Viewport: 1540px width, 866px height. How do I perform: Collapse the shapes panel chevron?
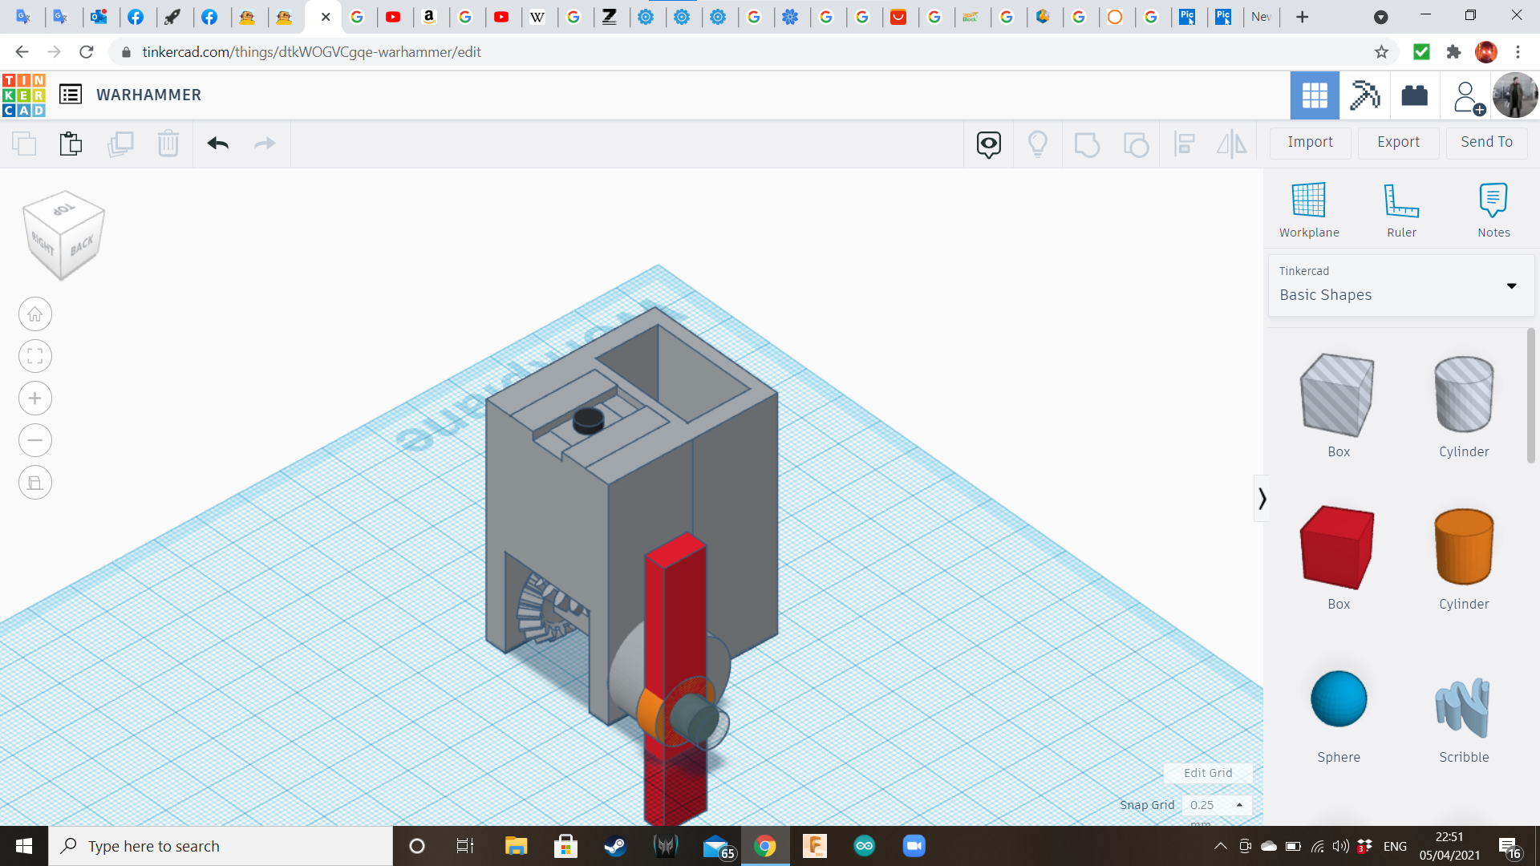1262,499
